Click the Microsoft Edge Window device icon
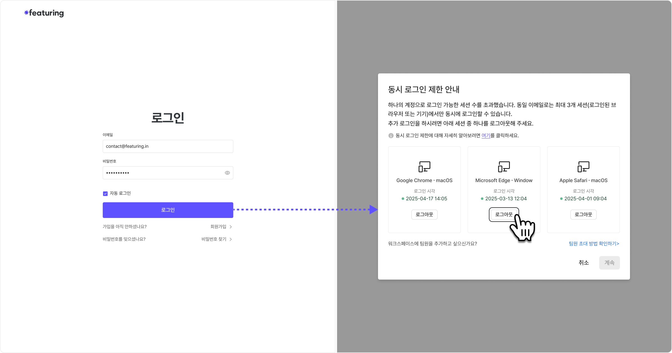This screenshot has width=672, height=353. pos(504,167)
